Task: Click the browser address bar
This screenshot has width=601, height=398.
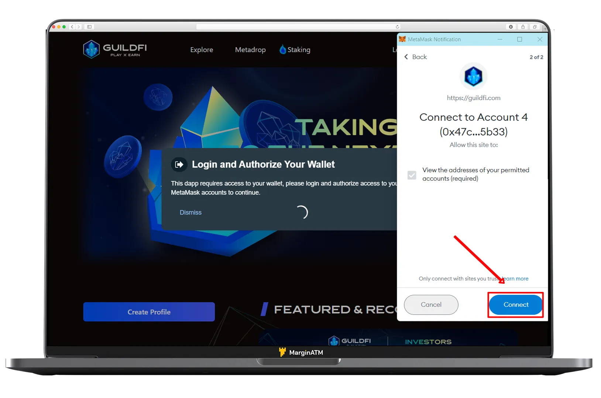Action: click(x=298, y=27)
